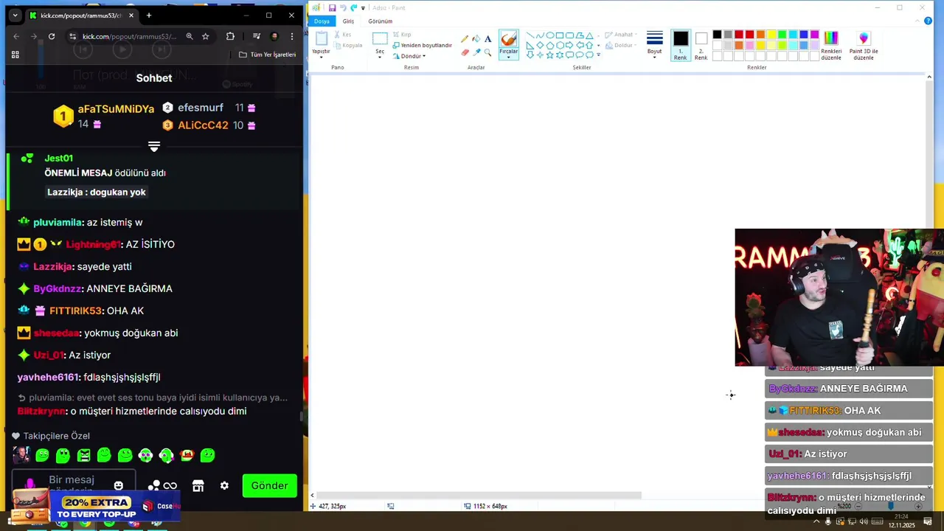Open Paint 3D ile düzenle
The width and height of the screenshot is (944, 531).
864,45
